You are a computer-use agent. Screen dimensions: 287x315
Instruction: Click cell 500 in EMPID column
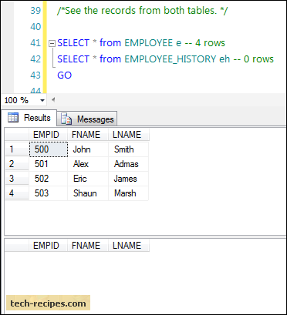[49, 149]
